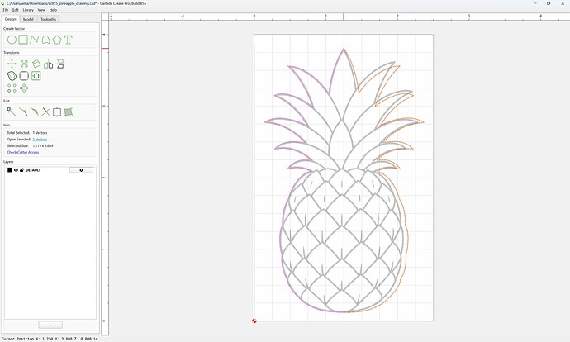Click the add layer button below layers
Image resolution: width=570 pixels, height=342 pixels.
[x=50, y=325]
